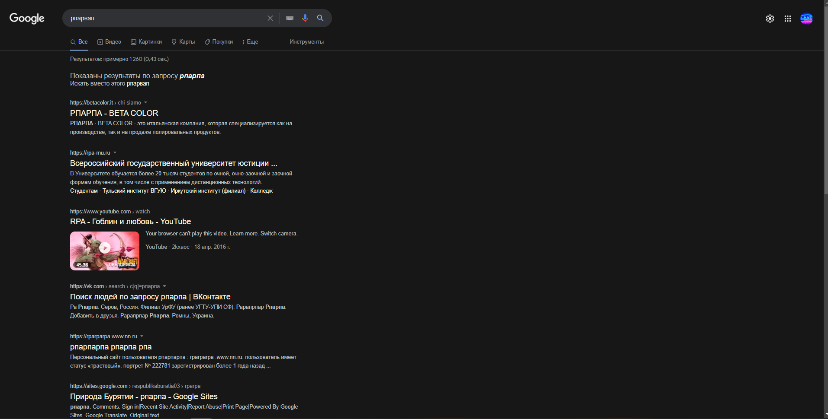Start voice search with the microphone icon
This screenshot has height=419, width=828.
305,18
